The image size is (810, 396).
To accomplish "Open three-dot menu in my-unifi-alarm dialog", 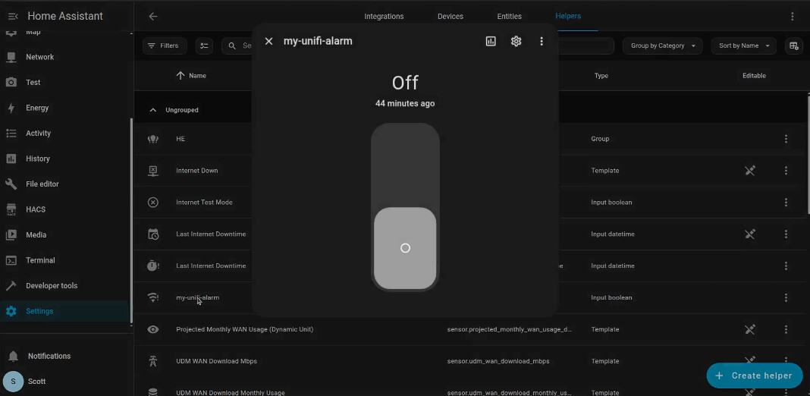I will [542, 42].
